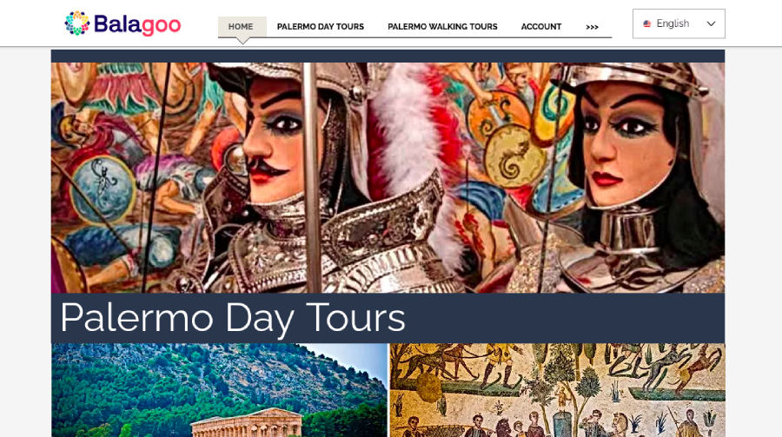Click the Palermo Day Tours banner heading
Screen dimensions: 782x437
(232, 318)
